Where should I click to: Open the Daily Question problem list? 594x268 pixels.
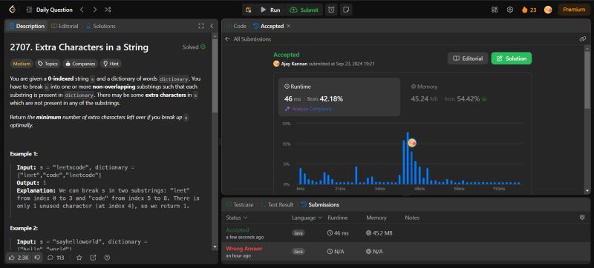[x=50, y=10]
